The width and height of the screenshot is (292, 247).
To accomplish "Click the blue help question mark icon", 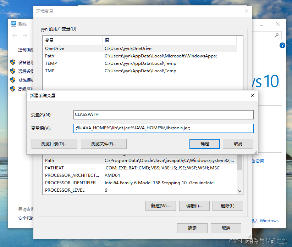I will click(x=281, y=45).
